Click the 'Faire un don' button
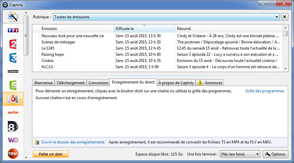Image resolution: width=294 pixels, height=163 pixels. [x=50, y=154]
